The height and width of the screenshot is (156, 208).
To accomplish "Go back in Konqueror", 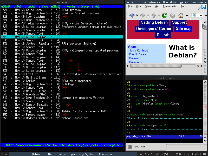I will (132, 15).
